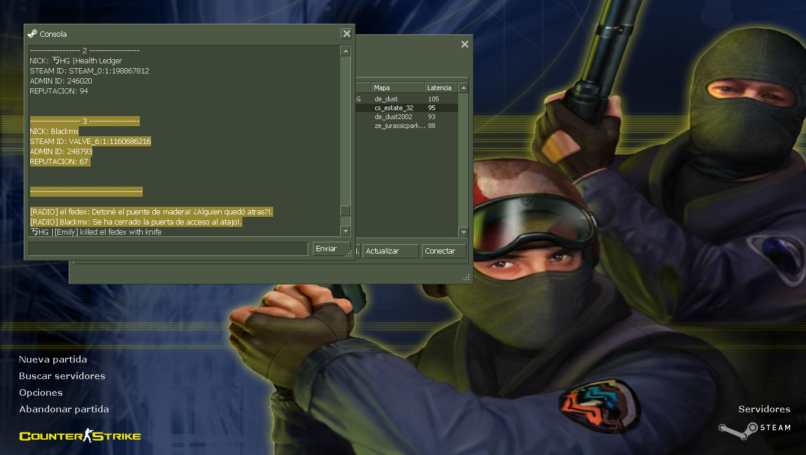Select the de_dust server row
Image resolution: width=806 pixels, height=455 pixels.
[406, 99]
